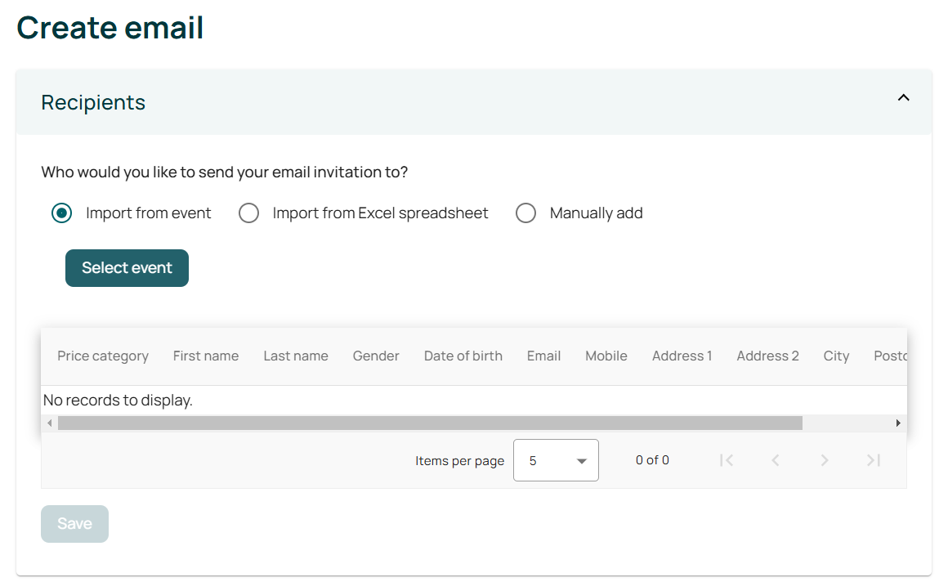Select the Manually add radio option
Screen dimensions: 939x582
tap(525, 213)
